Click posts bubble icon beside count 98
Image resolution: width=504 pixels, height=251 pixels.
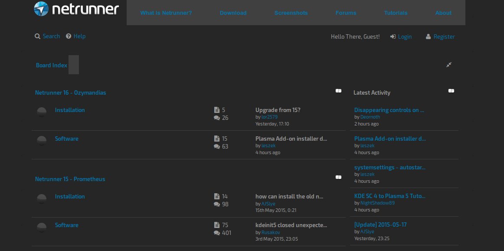pos(216,204)
